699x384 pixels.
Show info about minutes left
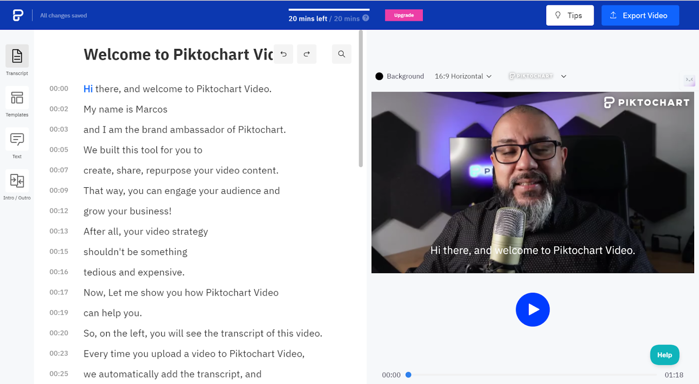tap(366, 18)
